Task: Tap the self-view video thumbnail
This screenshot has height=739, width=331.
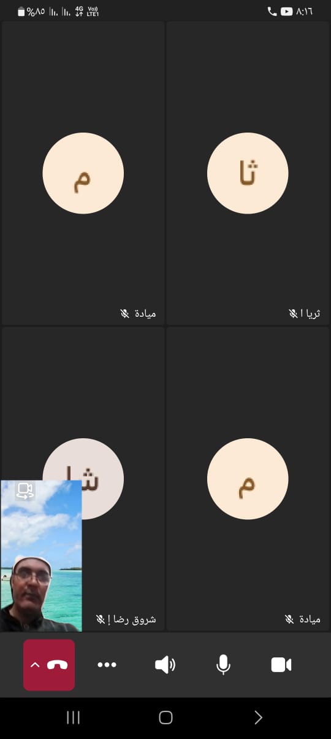Action: pyautogui.click(x=41, y=555)
